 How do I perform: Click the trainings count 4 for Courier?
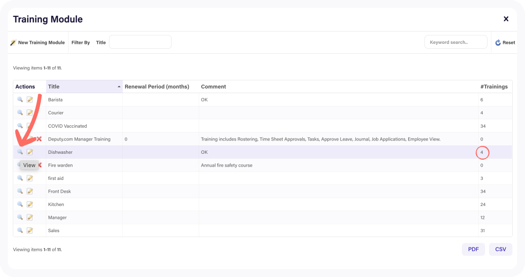coord(482,113)
